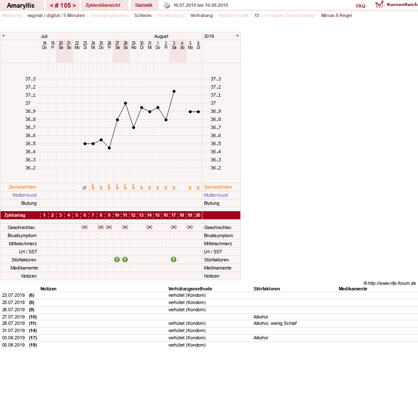Select cycle day 10 in Zyklustag bar
Screen dimensions: 418x416
tap(117, 215)
